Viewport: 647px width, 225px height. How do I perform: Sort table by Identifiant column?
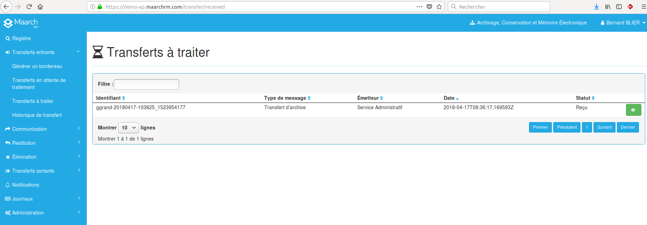[111, 98]
